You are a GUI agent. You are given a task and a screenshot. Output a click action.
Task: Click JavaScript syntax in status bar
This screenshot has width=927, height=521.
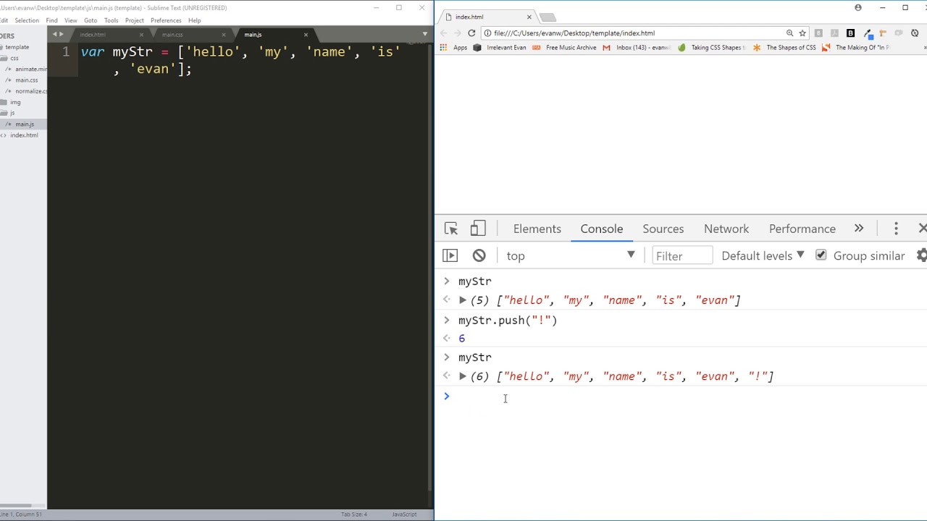pyautogui.click(x=404, y=514)
